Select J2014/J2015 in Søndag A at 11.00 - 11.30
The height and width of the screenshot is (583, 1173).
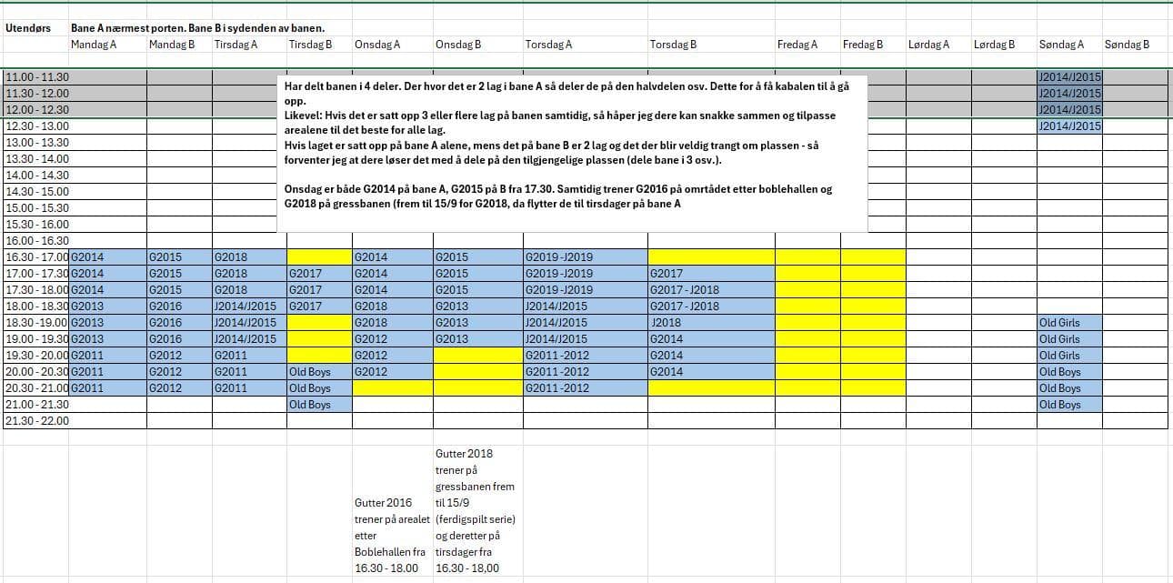point(1070,77)
